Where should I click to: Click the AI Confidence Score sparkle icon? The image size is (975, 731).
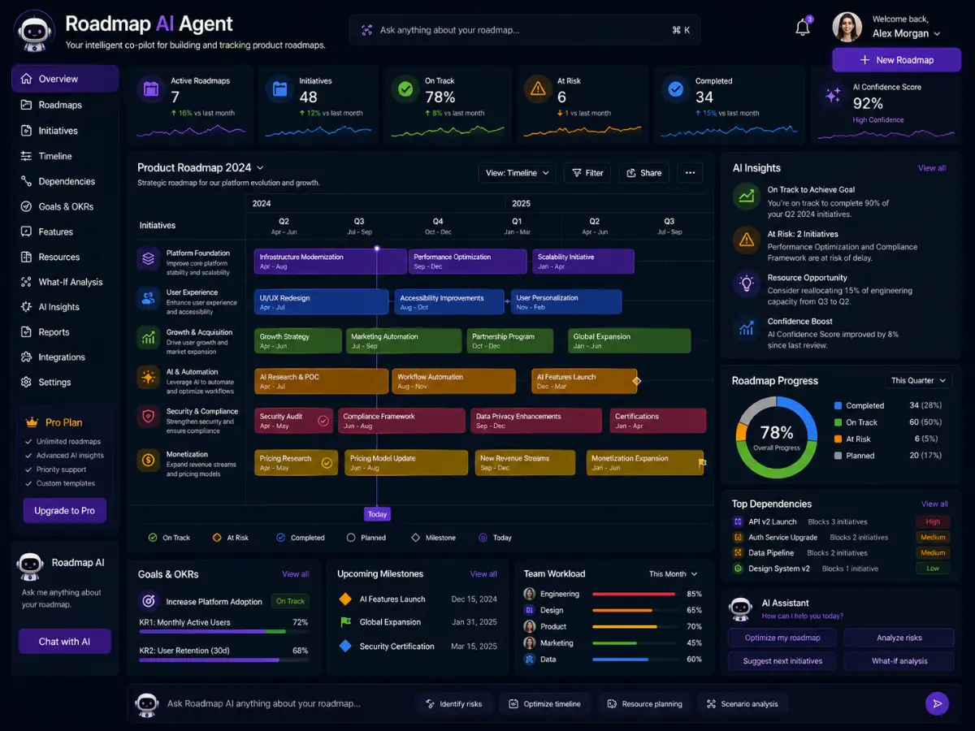[833, 95]
